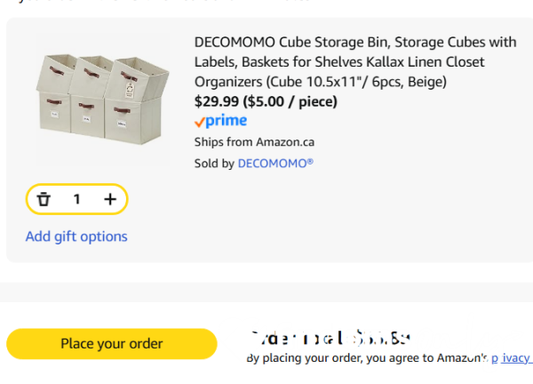Screen dimensions: 533x384
Task: Click the order total text beside button
Action: point(329,339)
